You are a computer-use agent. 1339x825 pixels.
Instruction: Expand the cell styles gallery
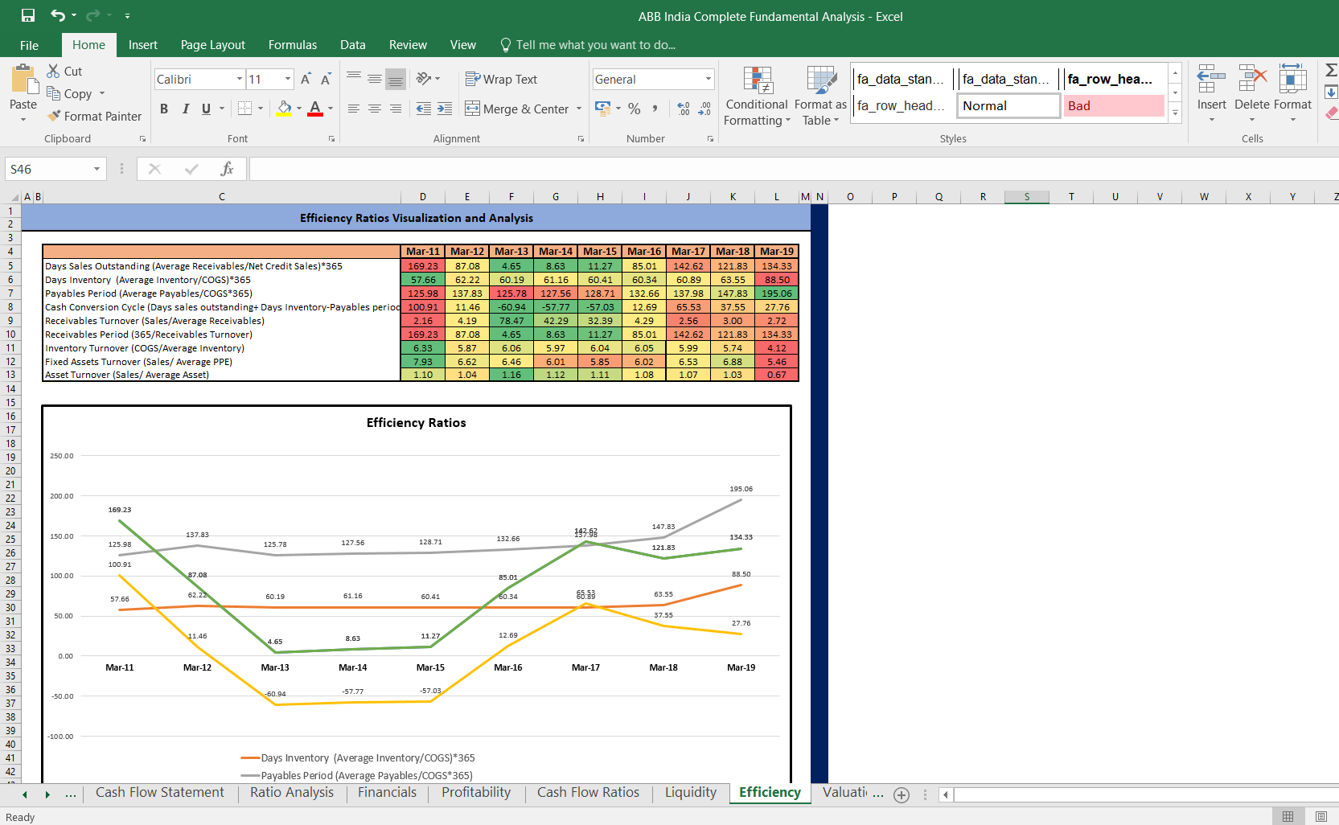tap(1175, 113)
